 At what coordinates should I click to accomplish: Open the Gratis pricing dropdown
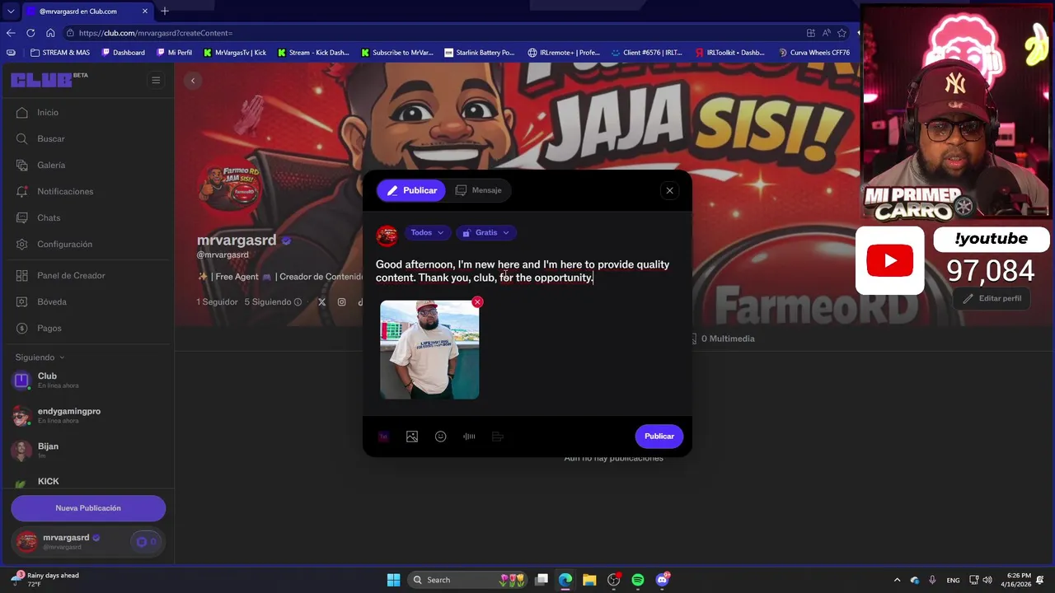coord(486,233)
